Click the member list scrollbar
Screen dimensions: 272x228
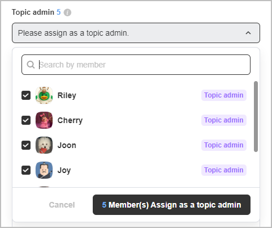(x=256, y=116)
